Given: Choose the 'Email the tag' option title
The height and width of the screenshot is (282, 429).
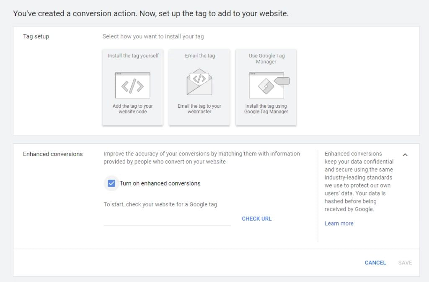Looking at the screenshot, I should point(200,56).
